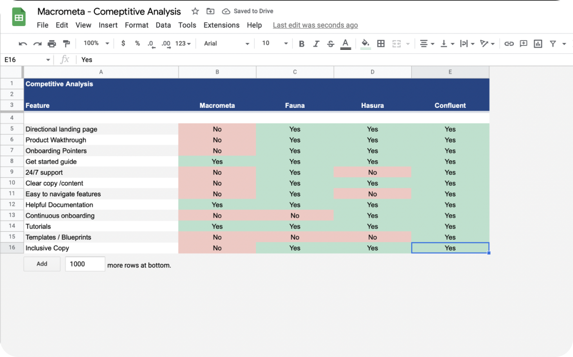This screenshot has height=357, width=573.
Task: Click the Saved to Drive cloud status
Action: click(x=248, y=11)
